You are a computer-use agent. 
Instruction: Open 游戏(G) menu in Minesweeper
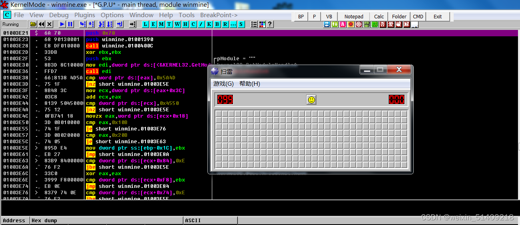click(223, 84)
